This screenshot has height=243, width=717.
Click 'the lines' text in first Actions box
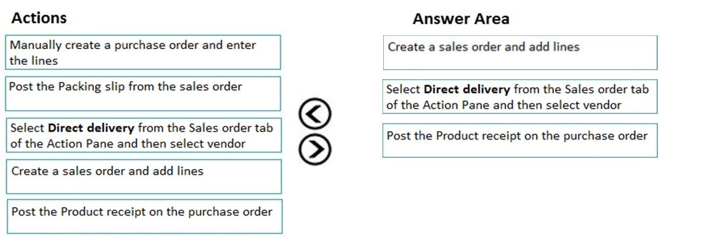click(x=34, y=60)
